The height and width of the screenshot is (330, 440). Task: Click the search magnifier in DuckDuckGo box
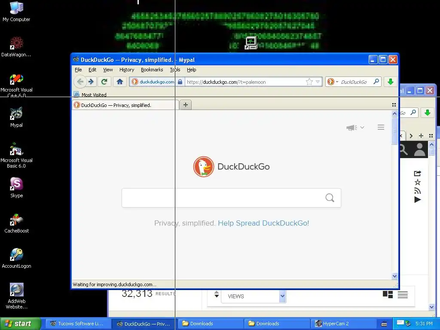coord(330,198)
